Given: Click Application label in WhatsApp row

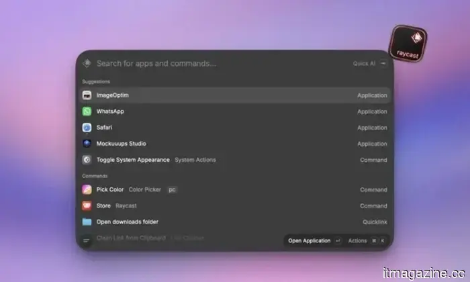Looking at the screenshot, I should 372,111.
